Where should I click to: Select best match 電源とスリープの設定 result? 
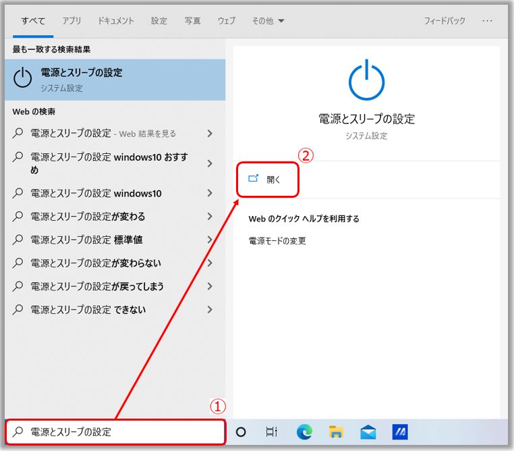tap(115, 80)
